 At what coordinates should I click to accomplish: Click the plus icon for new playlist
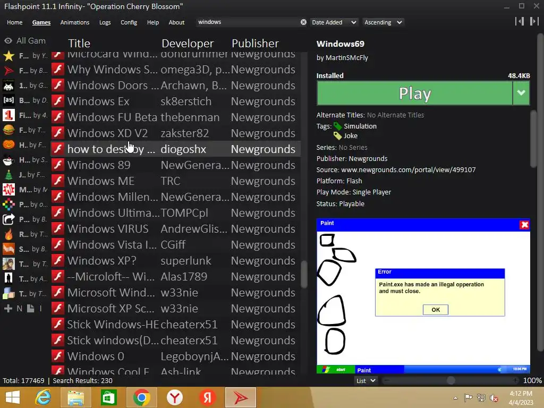pyautogui.click(x=8, y=308)
